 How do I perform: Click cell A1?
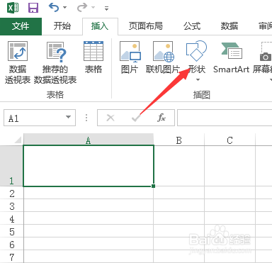pyautogui.click(x=89, y=166)
